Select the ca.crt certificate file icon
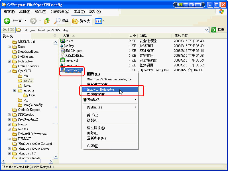This screenshot has width=228, height=171. 62,41
